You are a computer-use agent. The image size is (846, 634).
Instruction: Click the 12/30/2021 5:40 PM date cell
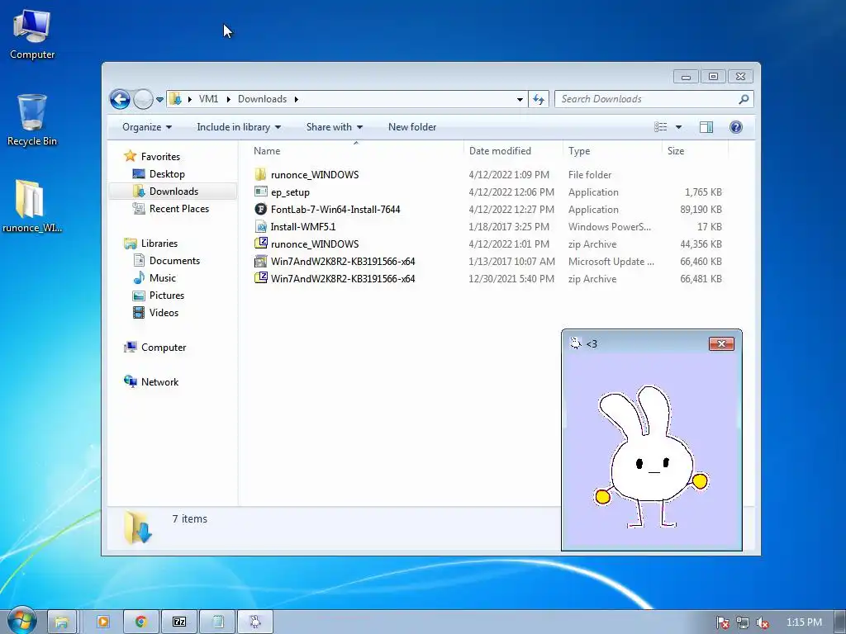(511, 279)
